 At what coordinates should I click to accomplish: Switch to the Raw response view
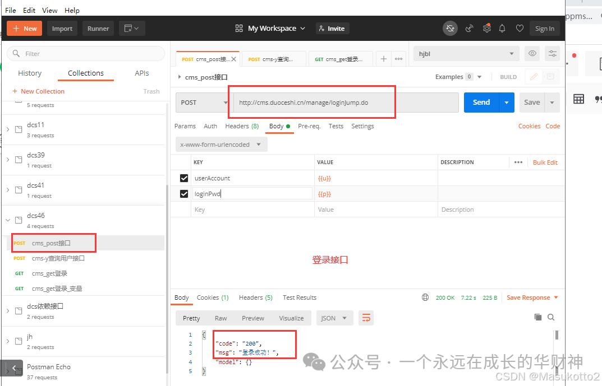point(220,318)
